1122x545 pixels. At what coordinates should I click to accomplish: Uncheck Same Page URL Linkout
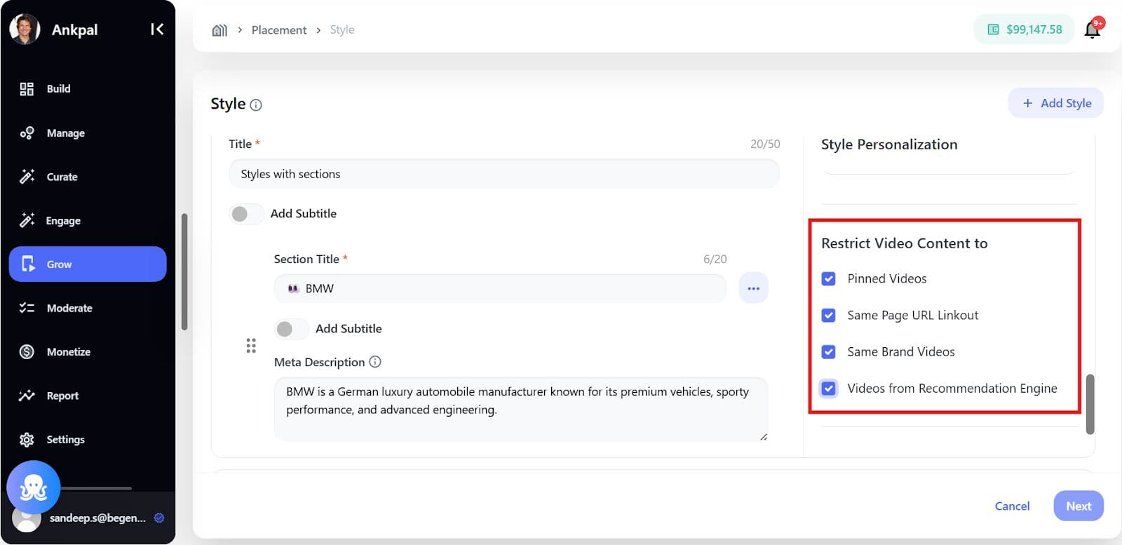[x=828, y=316]
